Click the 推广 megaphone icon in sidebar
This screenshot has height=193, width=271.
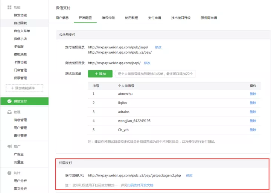click(9, 146)
